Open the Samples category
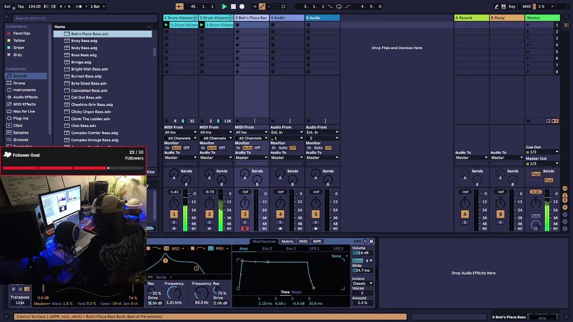The height and width of the screenshot is (322, 573). tap(21, 132)
